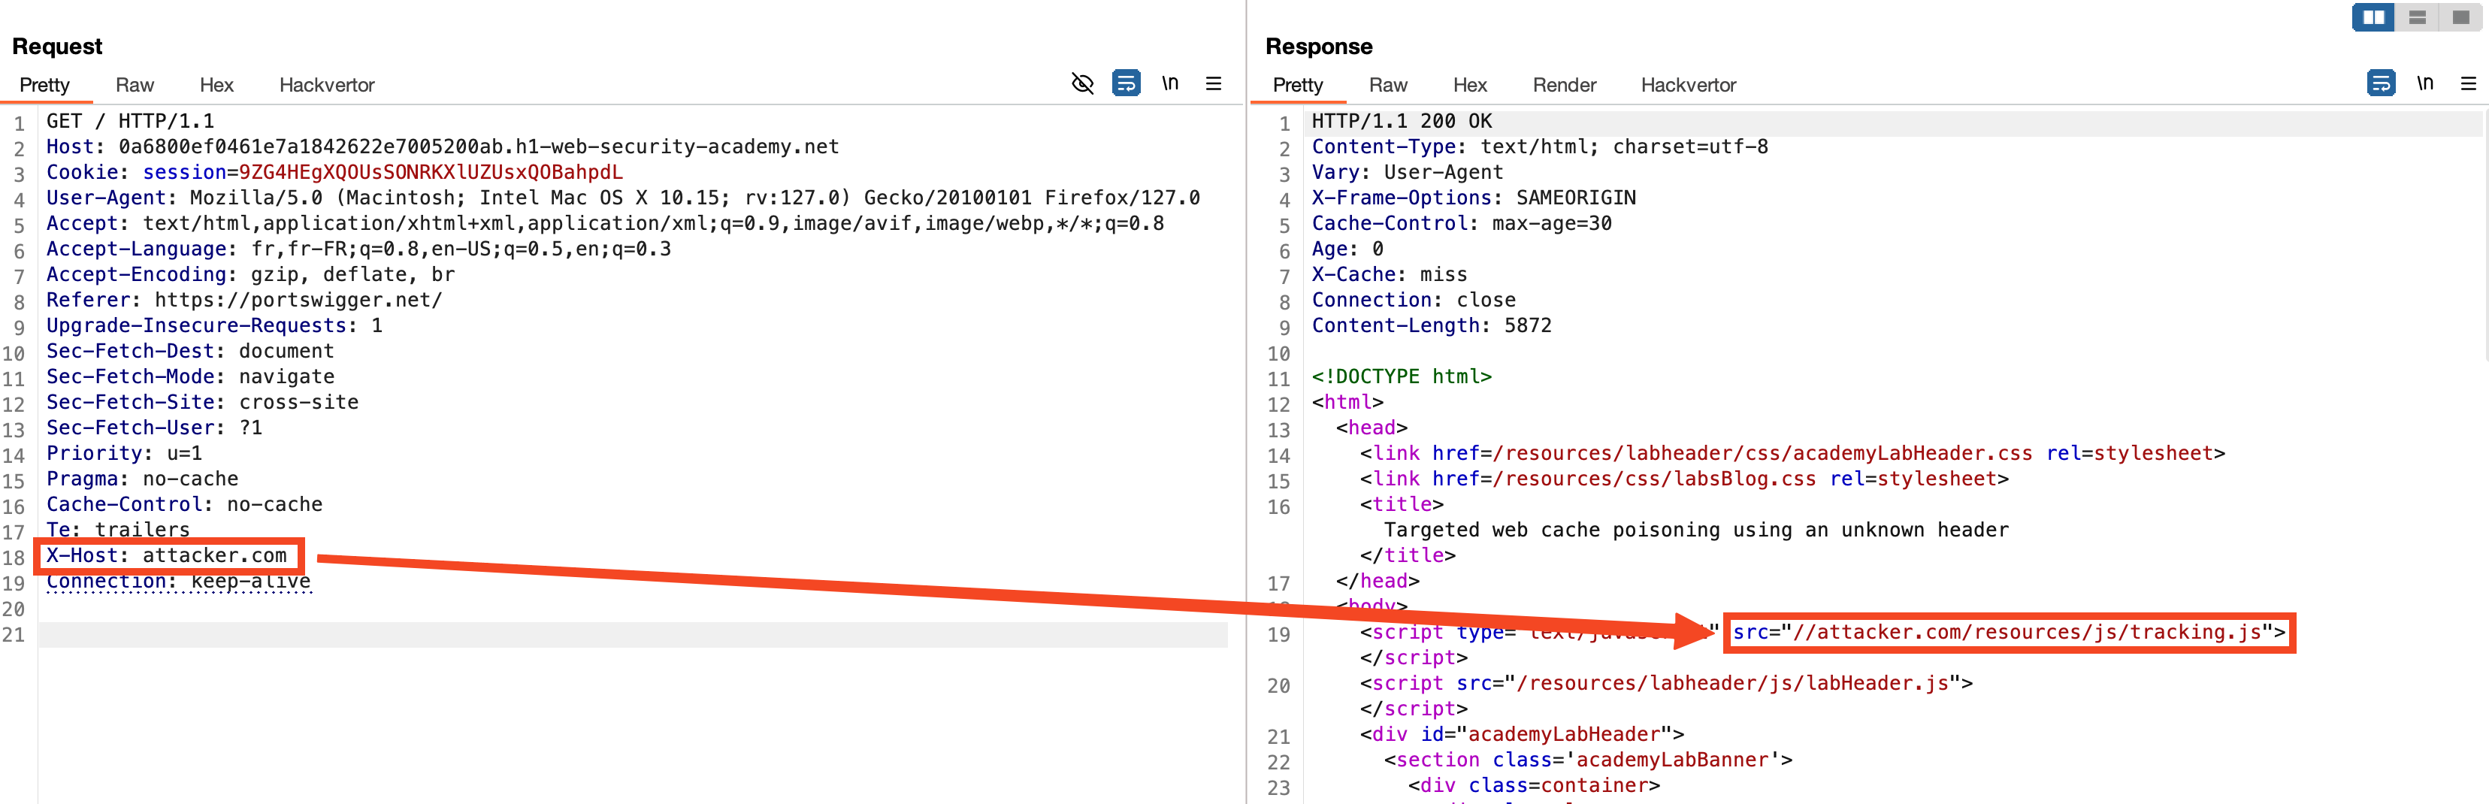This screenshot has width=2489, height=804.
Task: Open the Raw tab in the Request panel
Action: point(135,85)
